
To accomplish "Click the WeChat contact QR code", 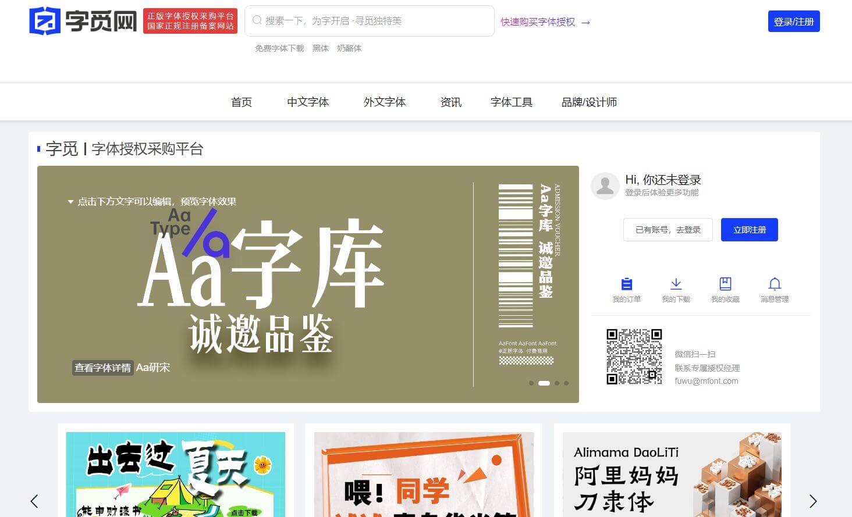I will click(634, 356).
